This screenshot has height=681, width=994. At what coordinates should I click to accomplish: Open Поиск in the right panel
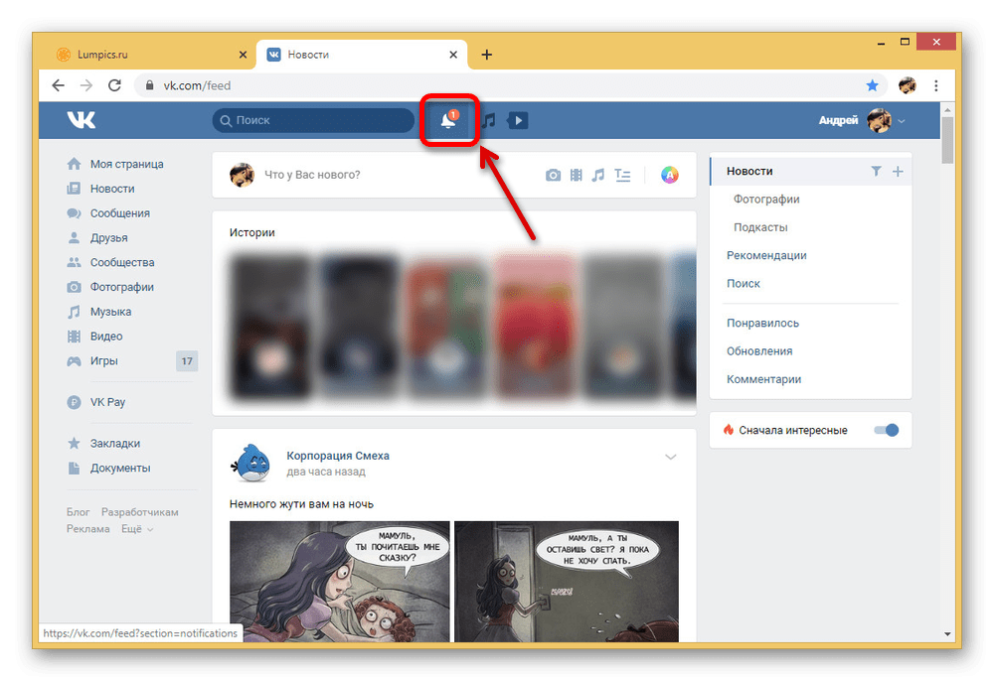pos(743,284)
